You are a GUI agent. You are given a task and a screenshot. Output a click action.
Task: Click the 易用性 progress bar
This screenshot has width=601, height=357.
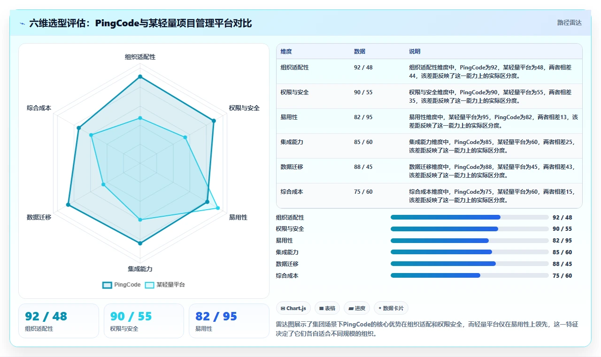(x=470, y=241)
